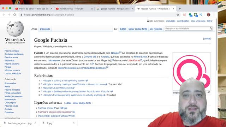Click the [ocultar] link
Viewport: 226px width, 127px height.
pos(207,38)
